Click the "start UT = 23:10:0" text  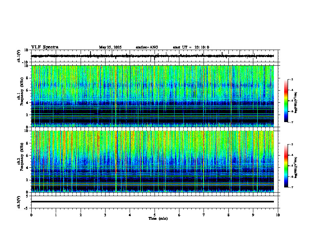coord(191,47)
